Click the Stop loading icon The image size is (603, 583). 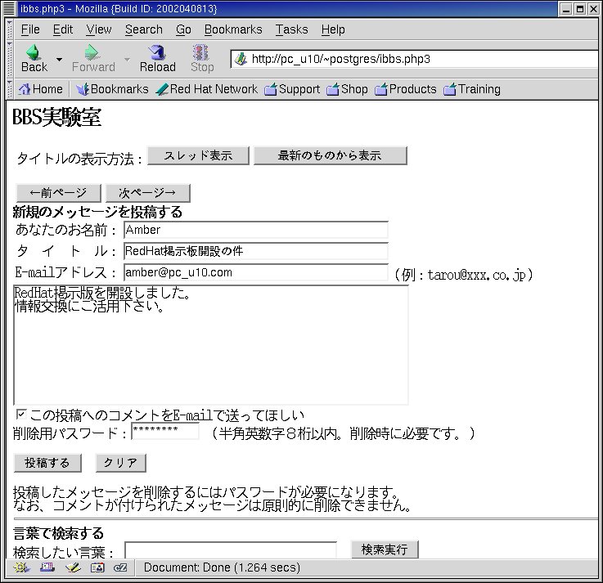coord(201,52)
